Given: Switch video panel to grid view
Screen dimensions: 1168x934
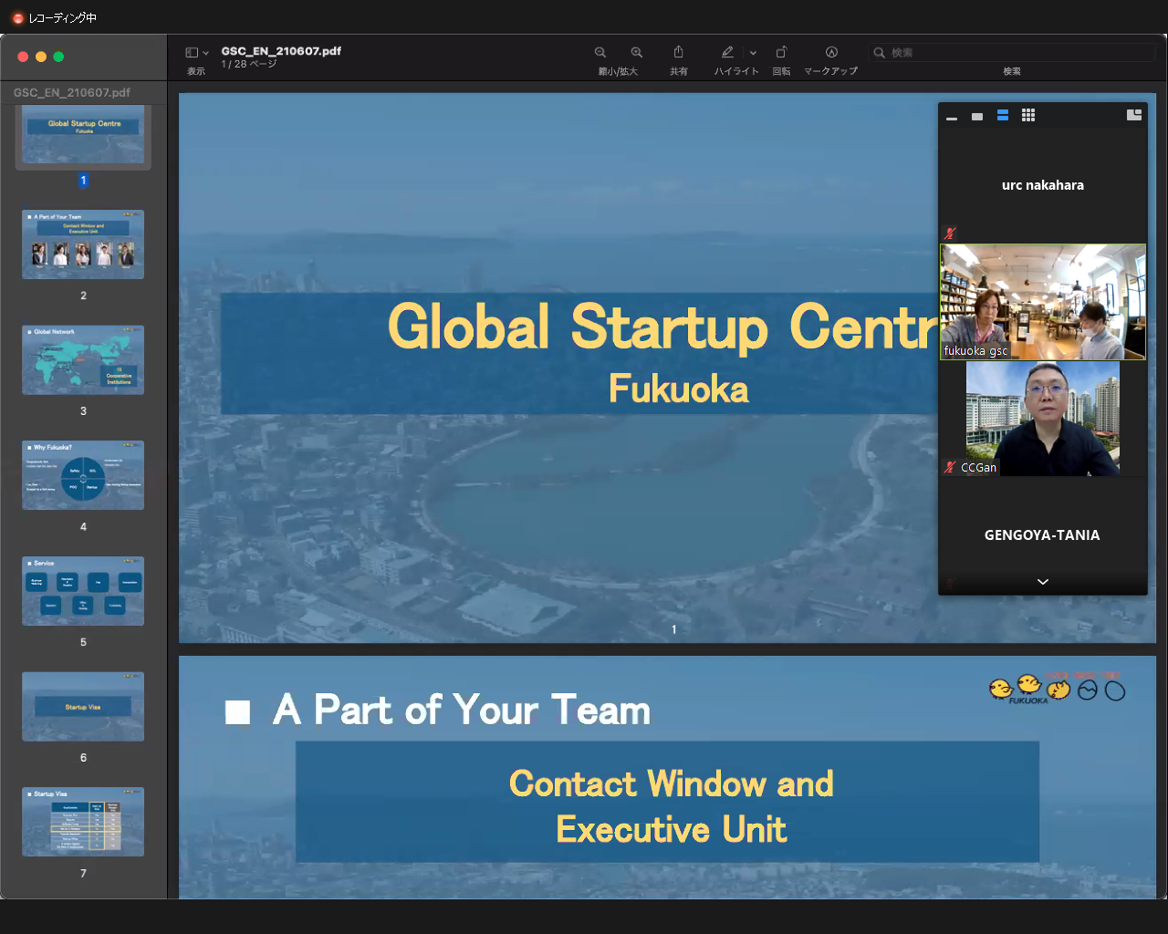Looking at the screenshot, I should click(x=1028, y=116).
